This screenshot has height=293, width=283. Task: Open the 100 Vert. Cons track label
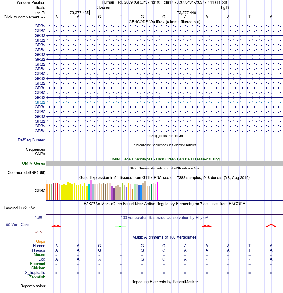coord(17,225)
